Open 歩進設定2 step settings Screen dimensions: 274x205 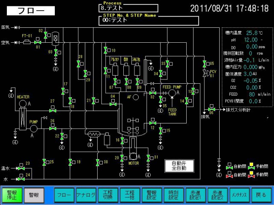(x=217, y=195)
